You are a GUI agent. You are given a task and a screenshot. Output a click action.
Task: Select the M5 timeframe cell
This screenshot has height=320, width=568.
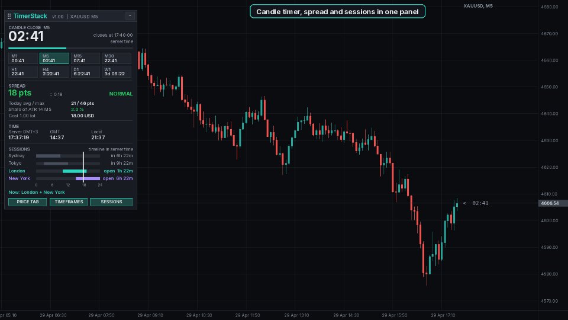pyautogui.click(x=54, y=59)
